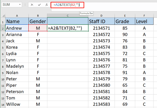Select column E header
Screen dimensions: 157x108
[x=125, y=16]
